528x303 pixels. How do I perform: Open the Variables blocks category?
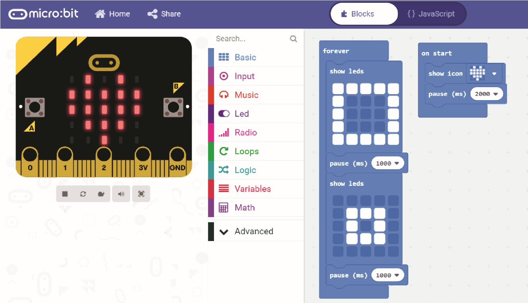tap(256, 189)
